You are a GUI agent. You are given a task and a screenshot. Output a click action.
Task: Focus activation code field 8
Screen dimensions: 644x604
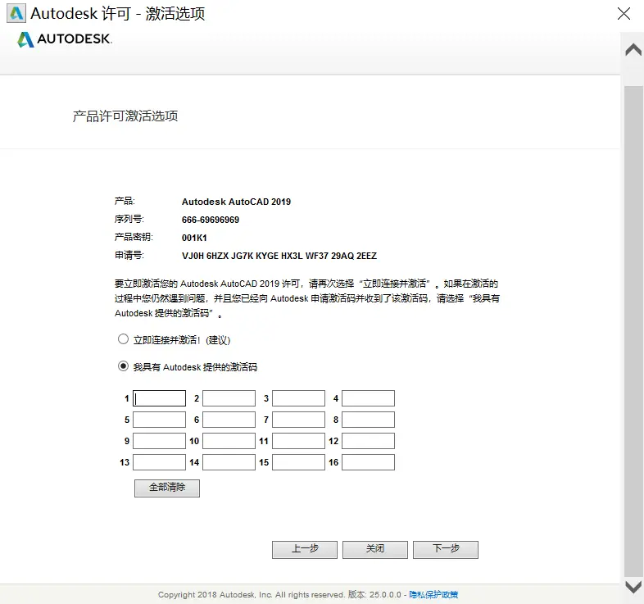point(368,420)
